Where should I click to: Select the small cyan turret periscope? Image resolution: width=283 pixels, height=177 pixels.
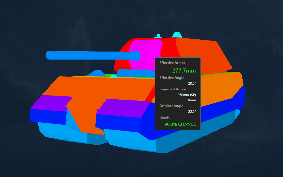[158, 36]
